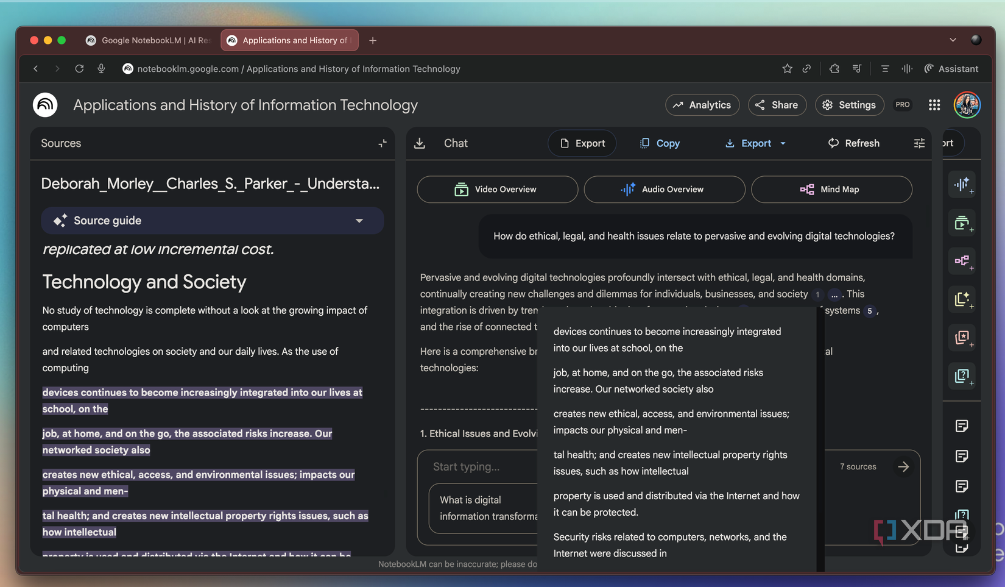The width and height of the screenshot is (1005, 587).
Task: Click the notebooklm.google.com address field
Action: 298,69
